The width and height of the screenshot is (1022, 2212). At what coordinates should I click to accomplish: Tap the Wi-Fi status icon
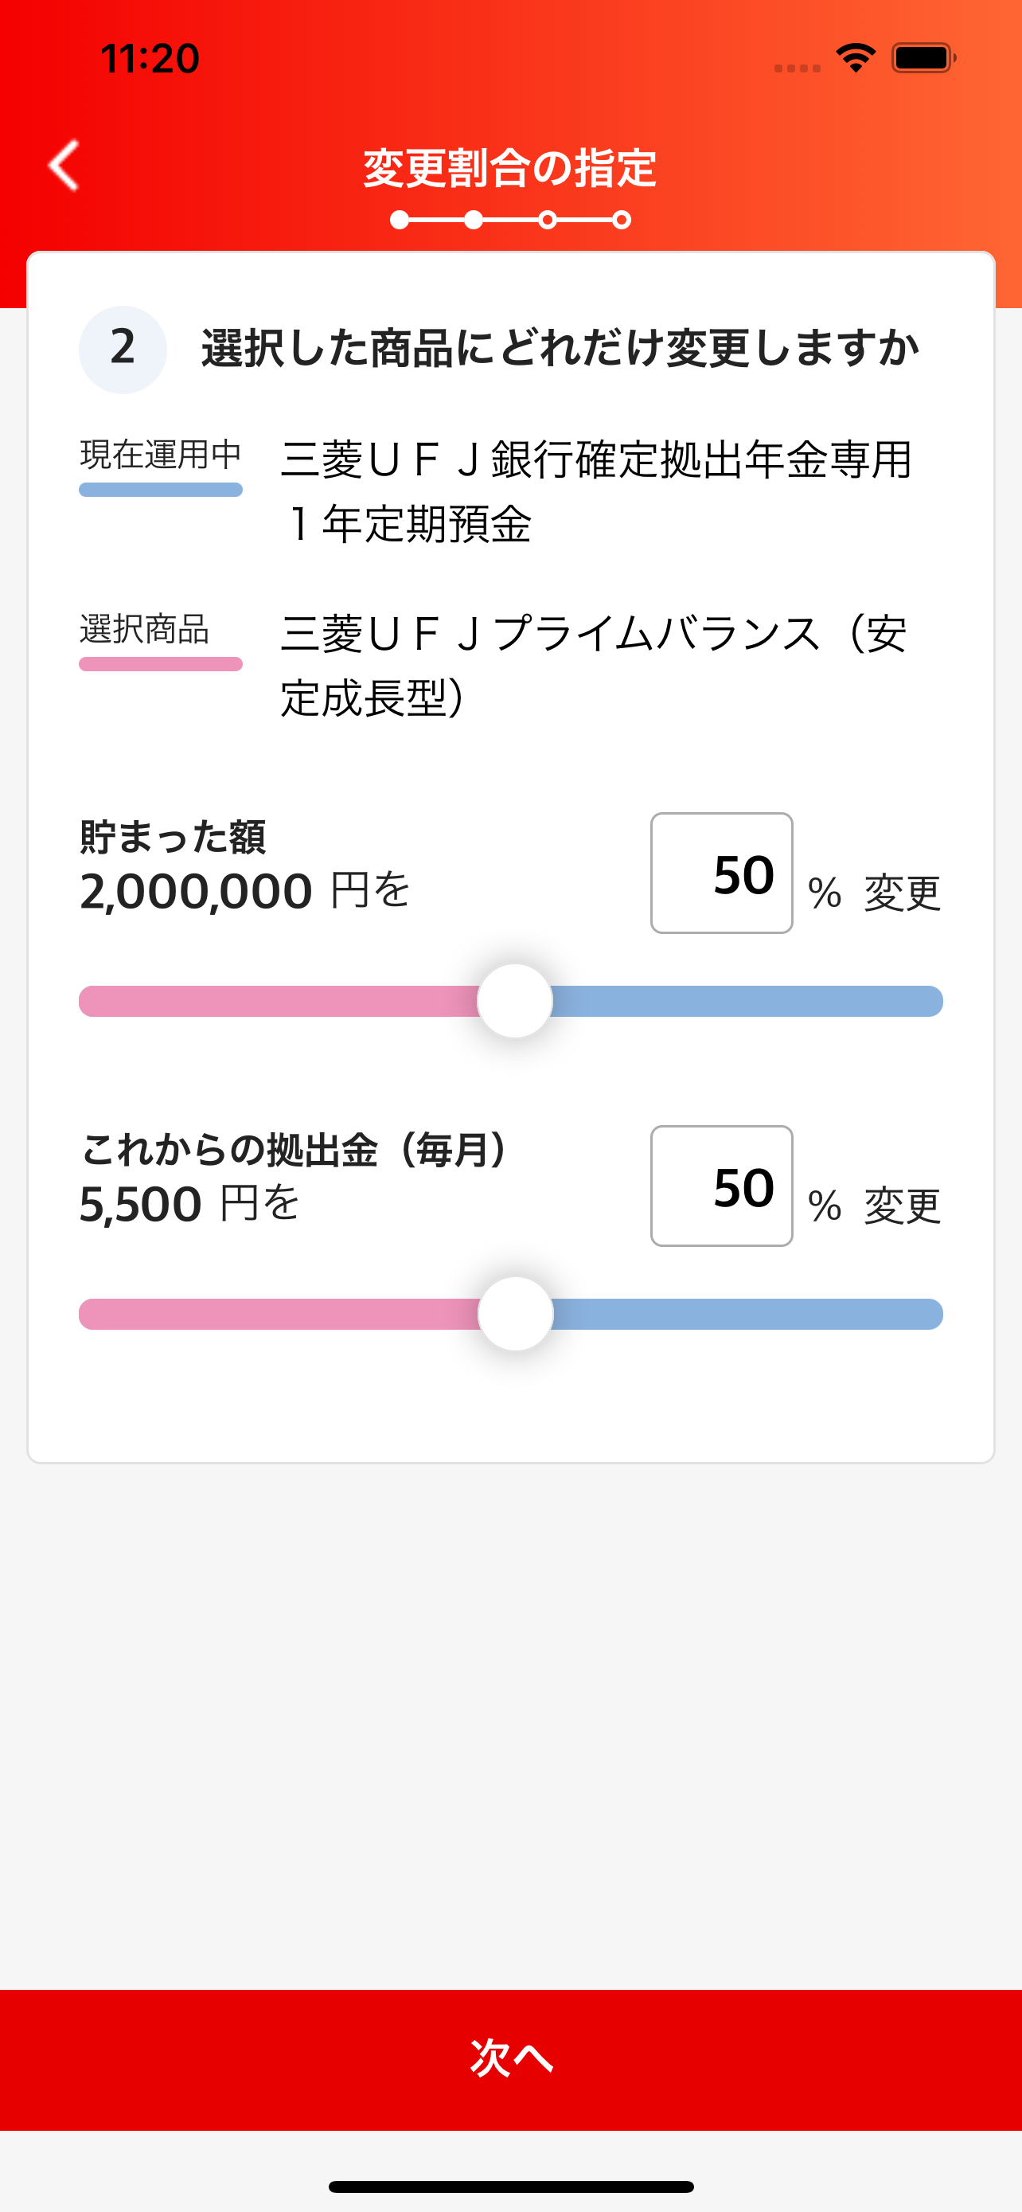pyautogui.click(x=855, y=57)
